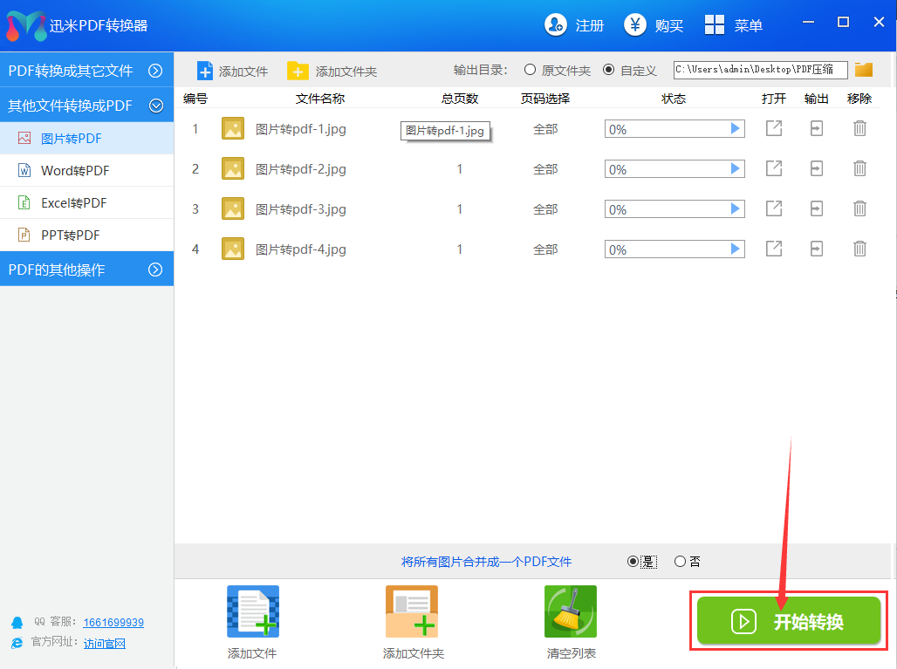897x669 pixels.
Task: Expand the PDF的其他操作 section
Action: [x=86, y=270]
